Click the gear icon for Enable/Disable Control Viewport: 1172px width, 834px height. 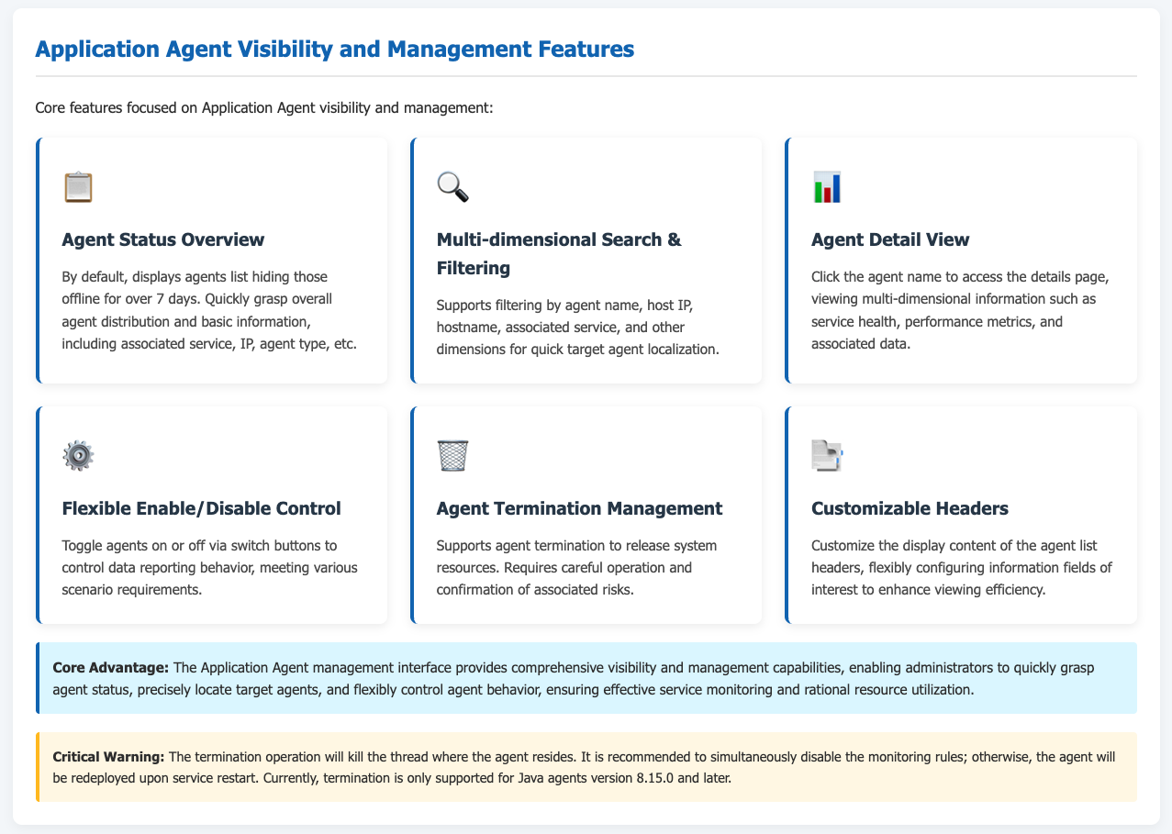coord(79,455)
